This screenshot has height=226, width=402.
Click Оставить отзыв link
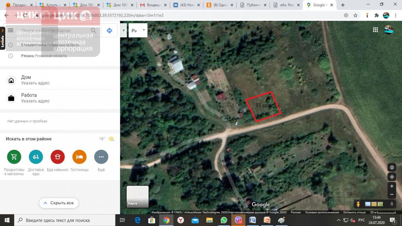coord(354,213)
